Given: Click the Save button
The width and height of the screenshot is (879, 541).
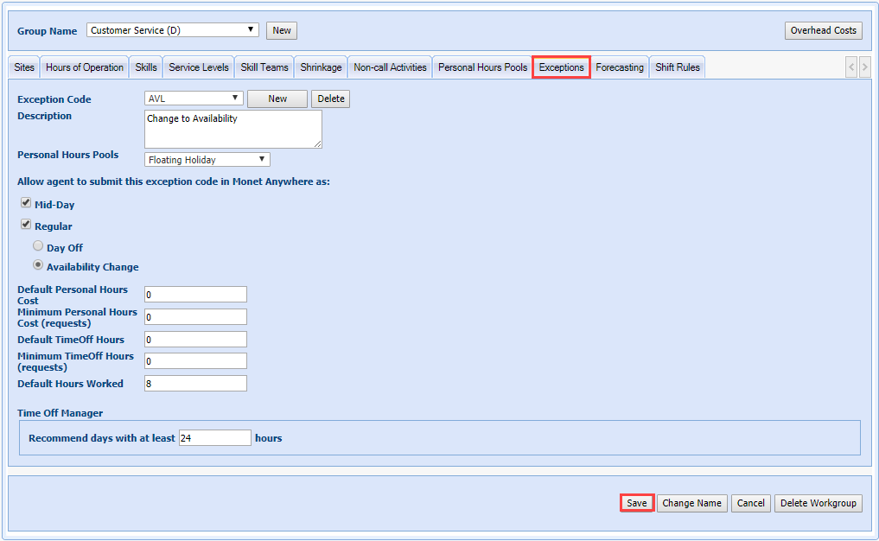Looking at the screenshot, I should 636,503.
